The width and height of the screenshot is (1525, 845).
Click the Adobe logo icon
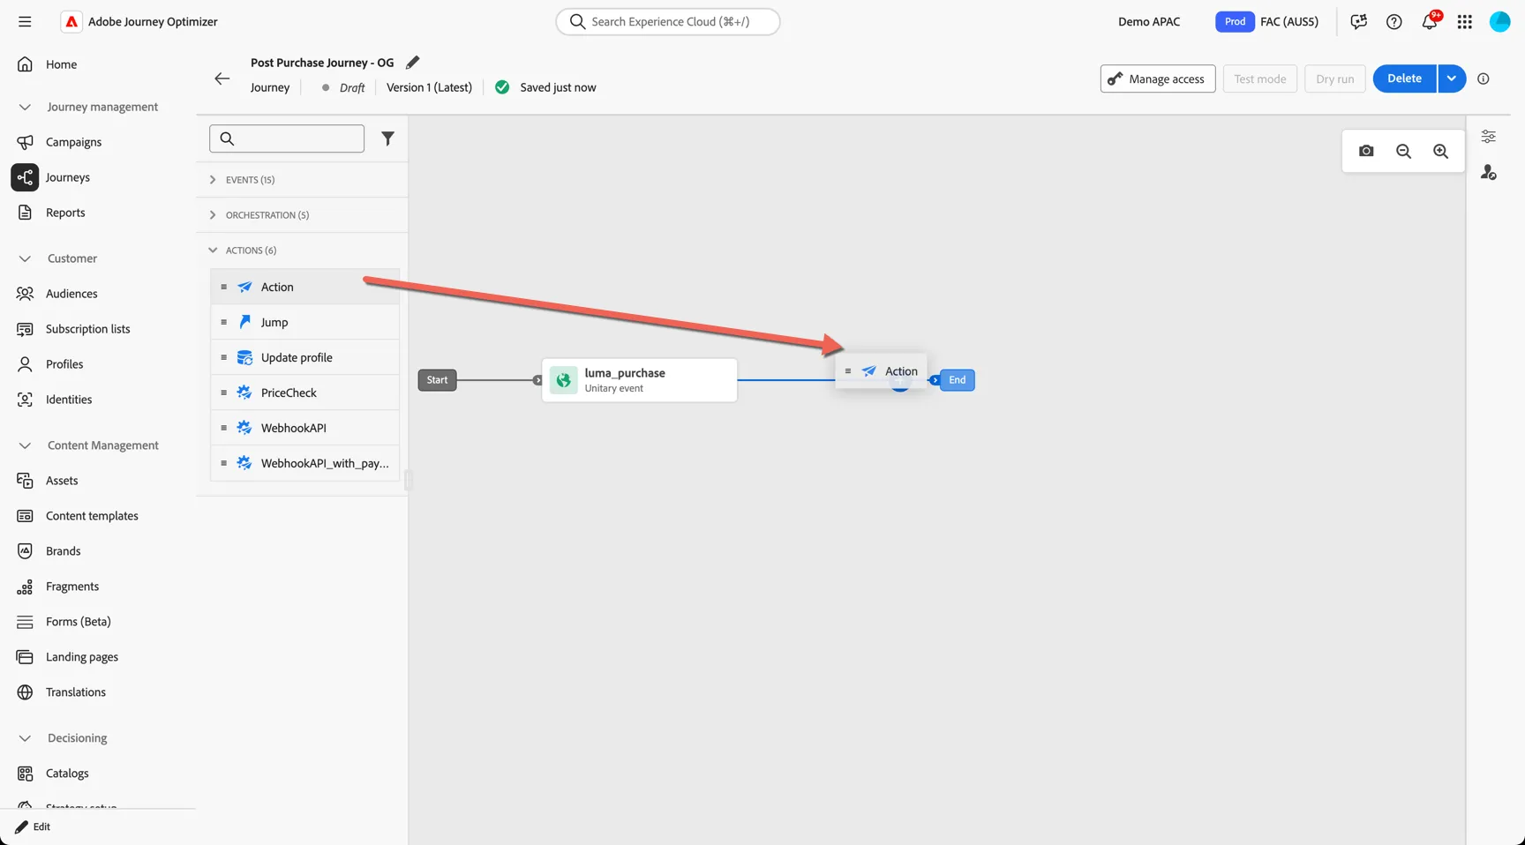[x=71, y=21]
